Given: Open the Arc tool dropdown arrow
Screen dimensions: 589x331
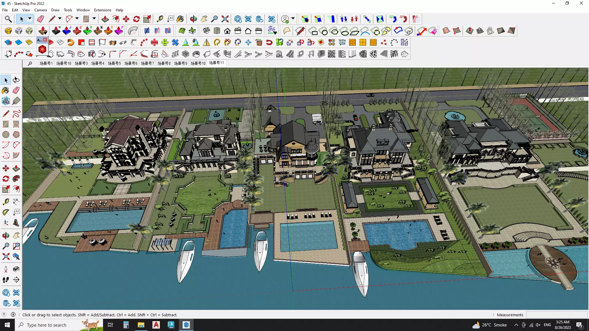Looking at the screenshot, I should pos(77,19).
